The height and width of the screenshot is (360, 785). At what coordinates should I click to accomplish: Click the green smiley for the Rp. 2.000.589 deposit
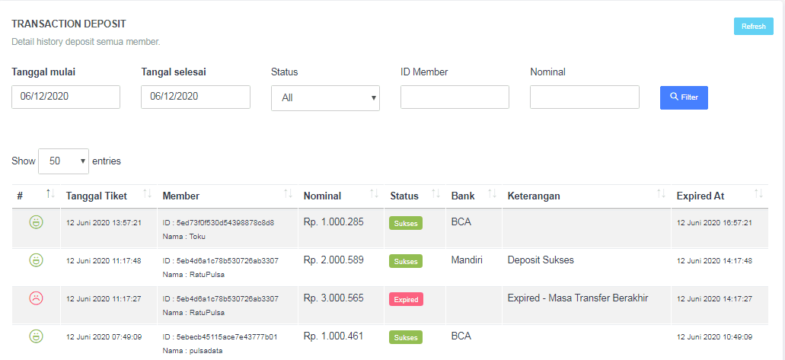click(36, 260)
